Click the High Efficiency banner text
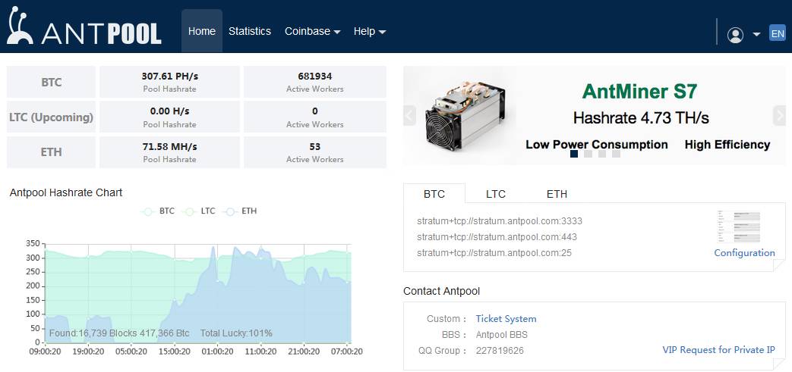 (727, 145)
